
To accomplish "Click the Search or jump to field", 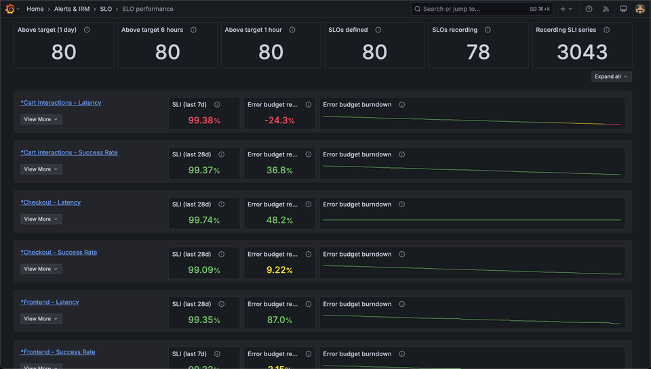I will [x=481, y=9].
